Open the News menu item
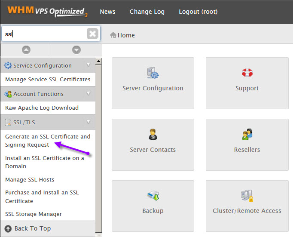This screenshot has height=237, width=293. [107, 12]
